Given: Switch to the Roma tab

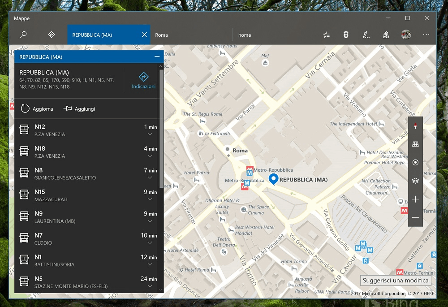Looking at the screenshot, I should tap(162, 35).
